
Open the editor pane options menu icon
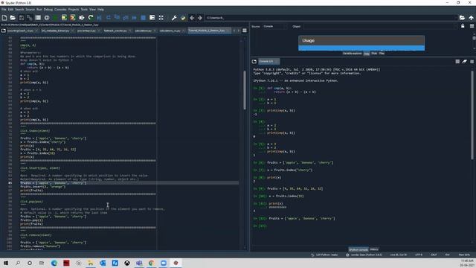[245, 31]
